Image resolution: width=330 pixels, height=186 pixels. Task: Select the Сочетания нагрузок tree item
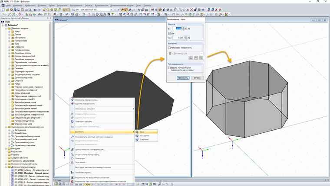click(24, 142)
